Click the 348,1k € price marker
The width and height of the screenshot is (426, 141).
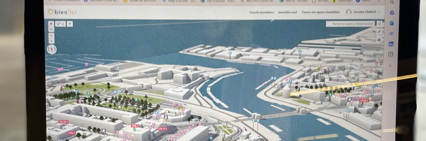coord(162,129)
